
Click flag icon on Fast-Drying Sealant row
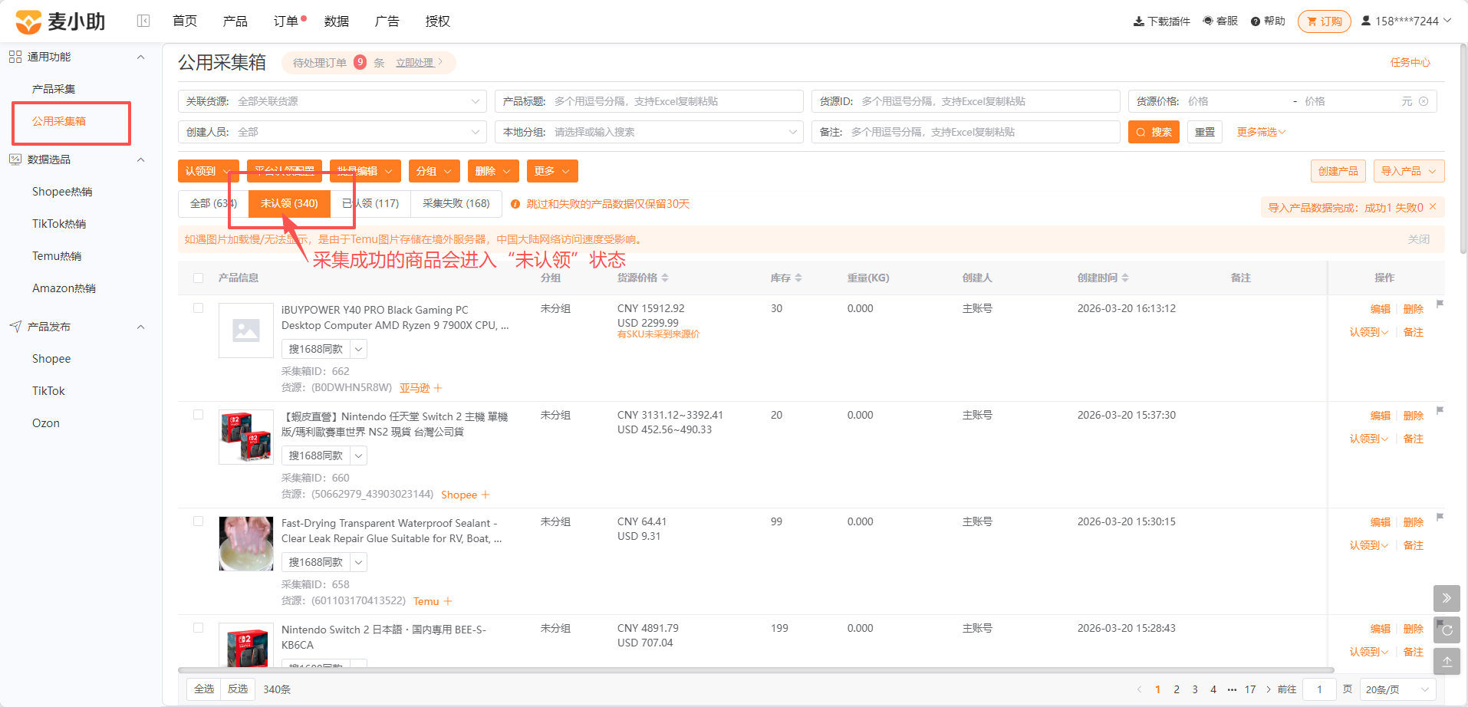[1440, 517]
